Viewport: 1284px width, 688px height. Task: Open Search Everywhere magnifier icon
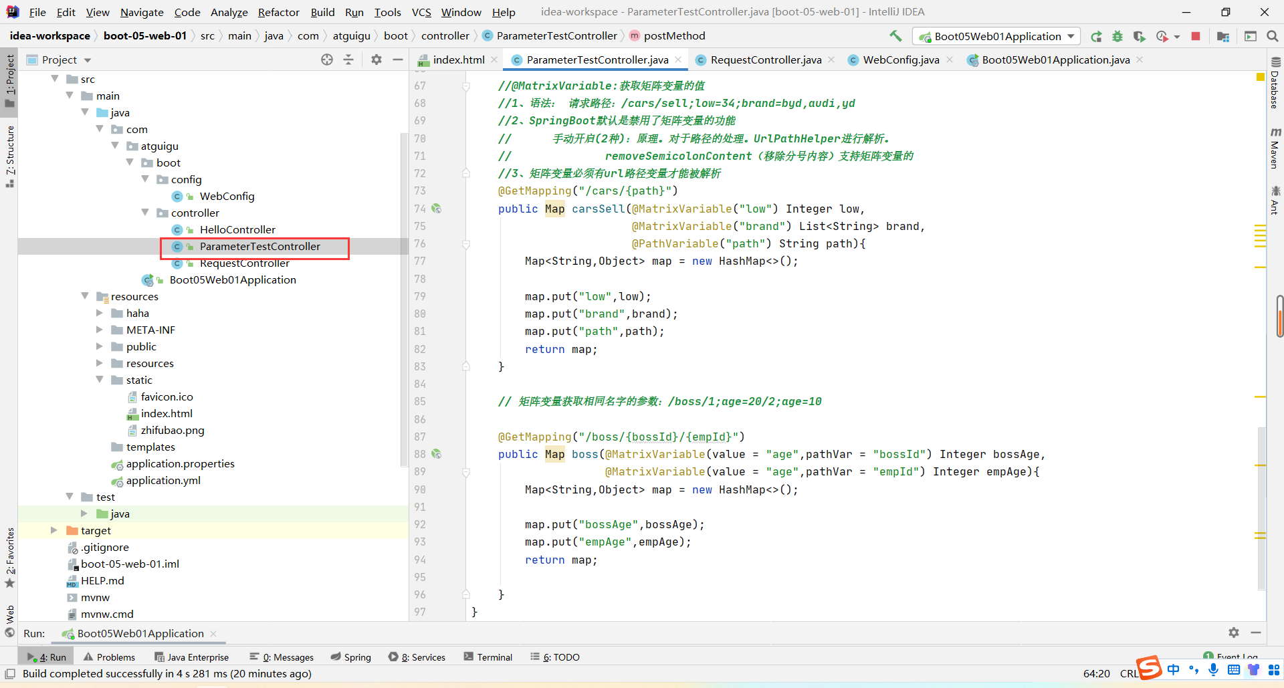[1273, 37]
